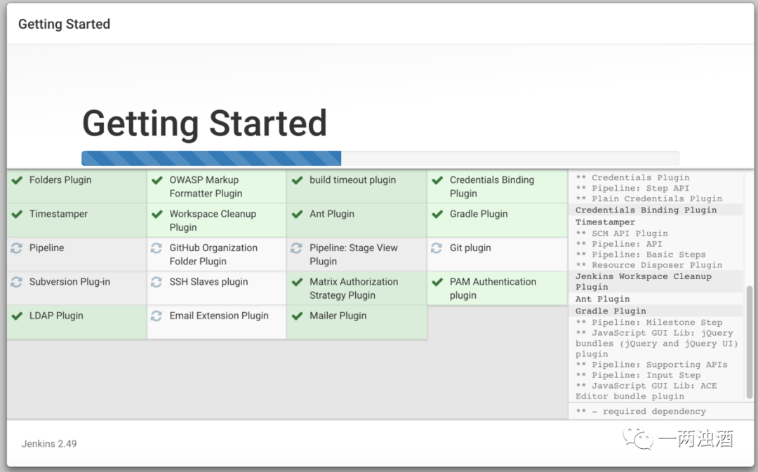Image resolution: width=758 pixels, height=472 pixels.
Task: Click the sync icon next to SSH Slaves plugin
Action: (x=156, y=282)
